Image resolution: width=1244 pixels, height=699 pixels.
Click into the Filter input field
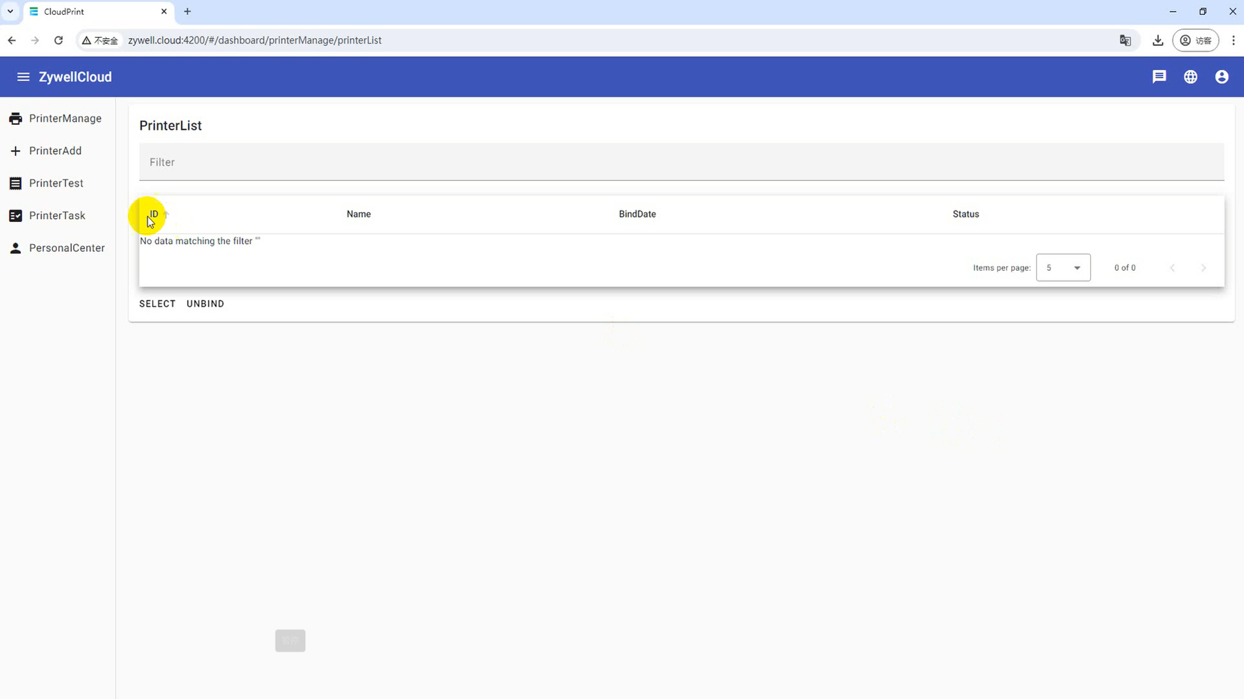(680, 162)
